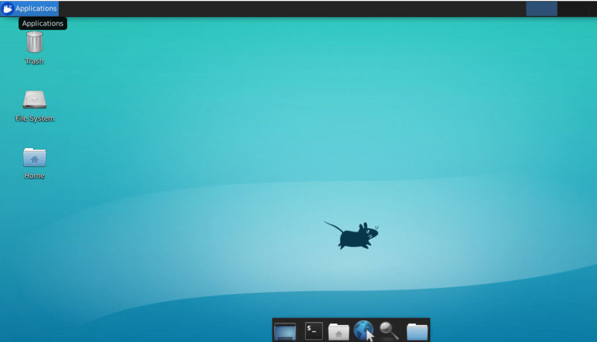Click the Trash label text
Viewport: 597px width, 342px height.
(x=34, y=61)
